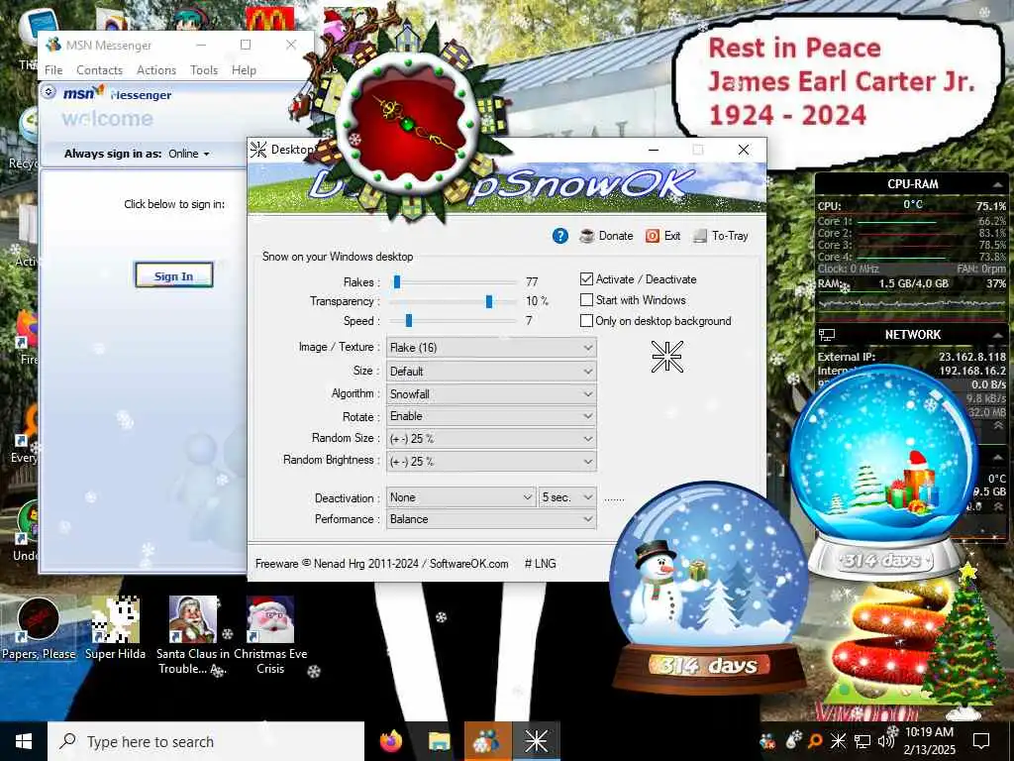
Task: Expand the Random Size dropdown
Action: click(491, 439)
